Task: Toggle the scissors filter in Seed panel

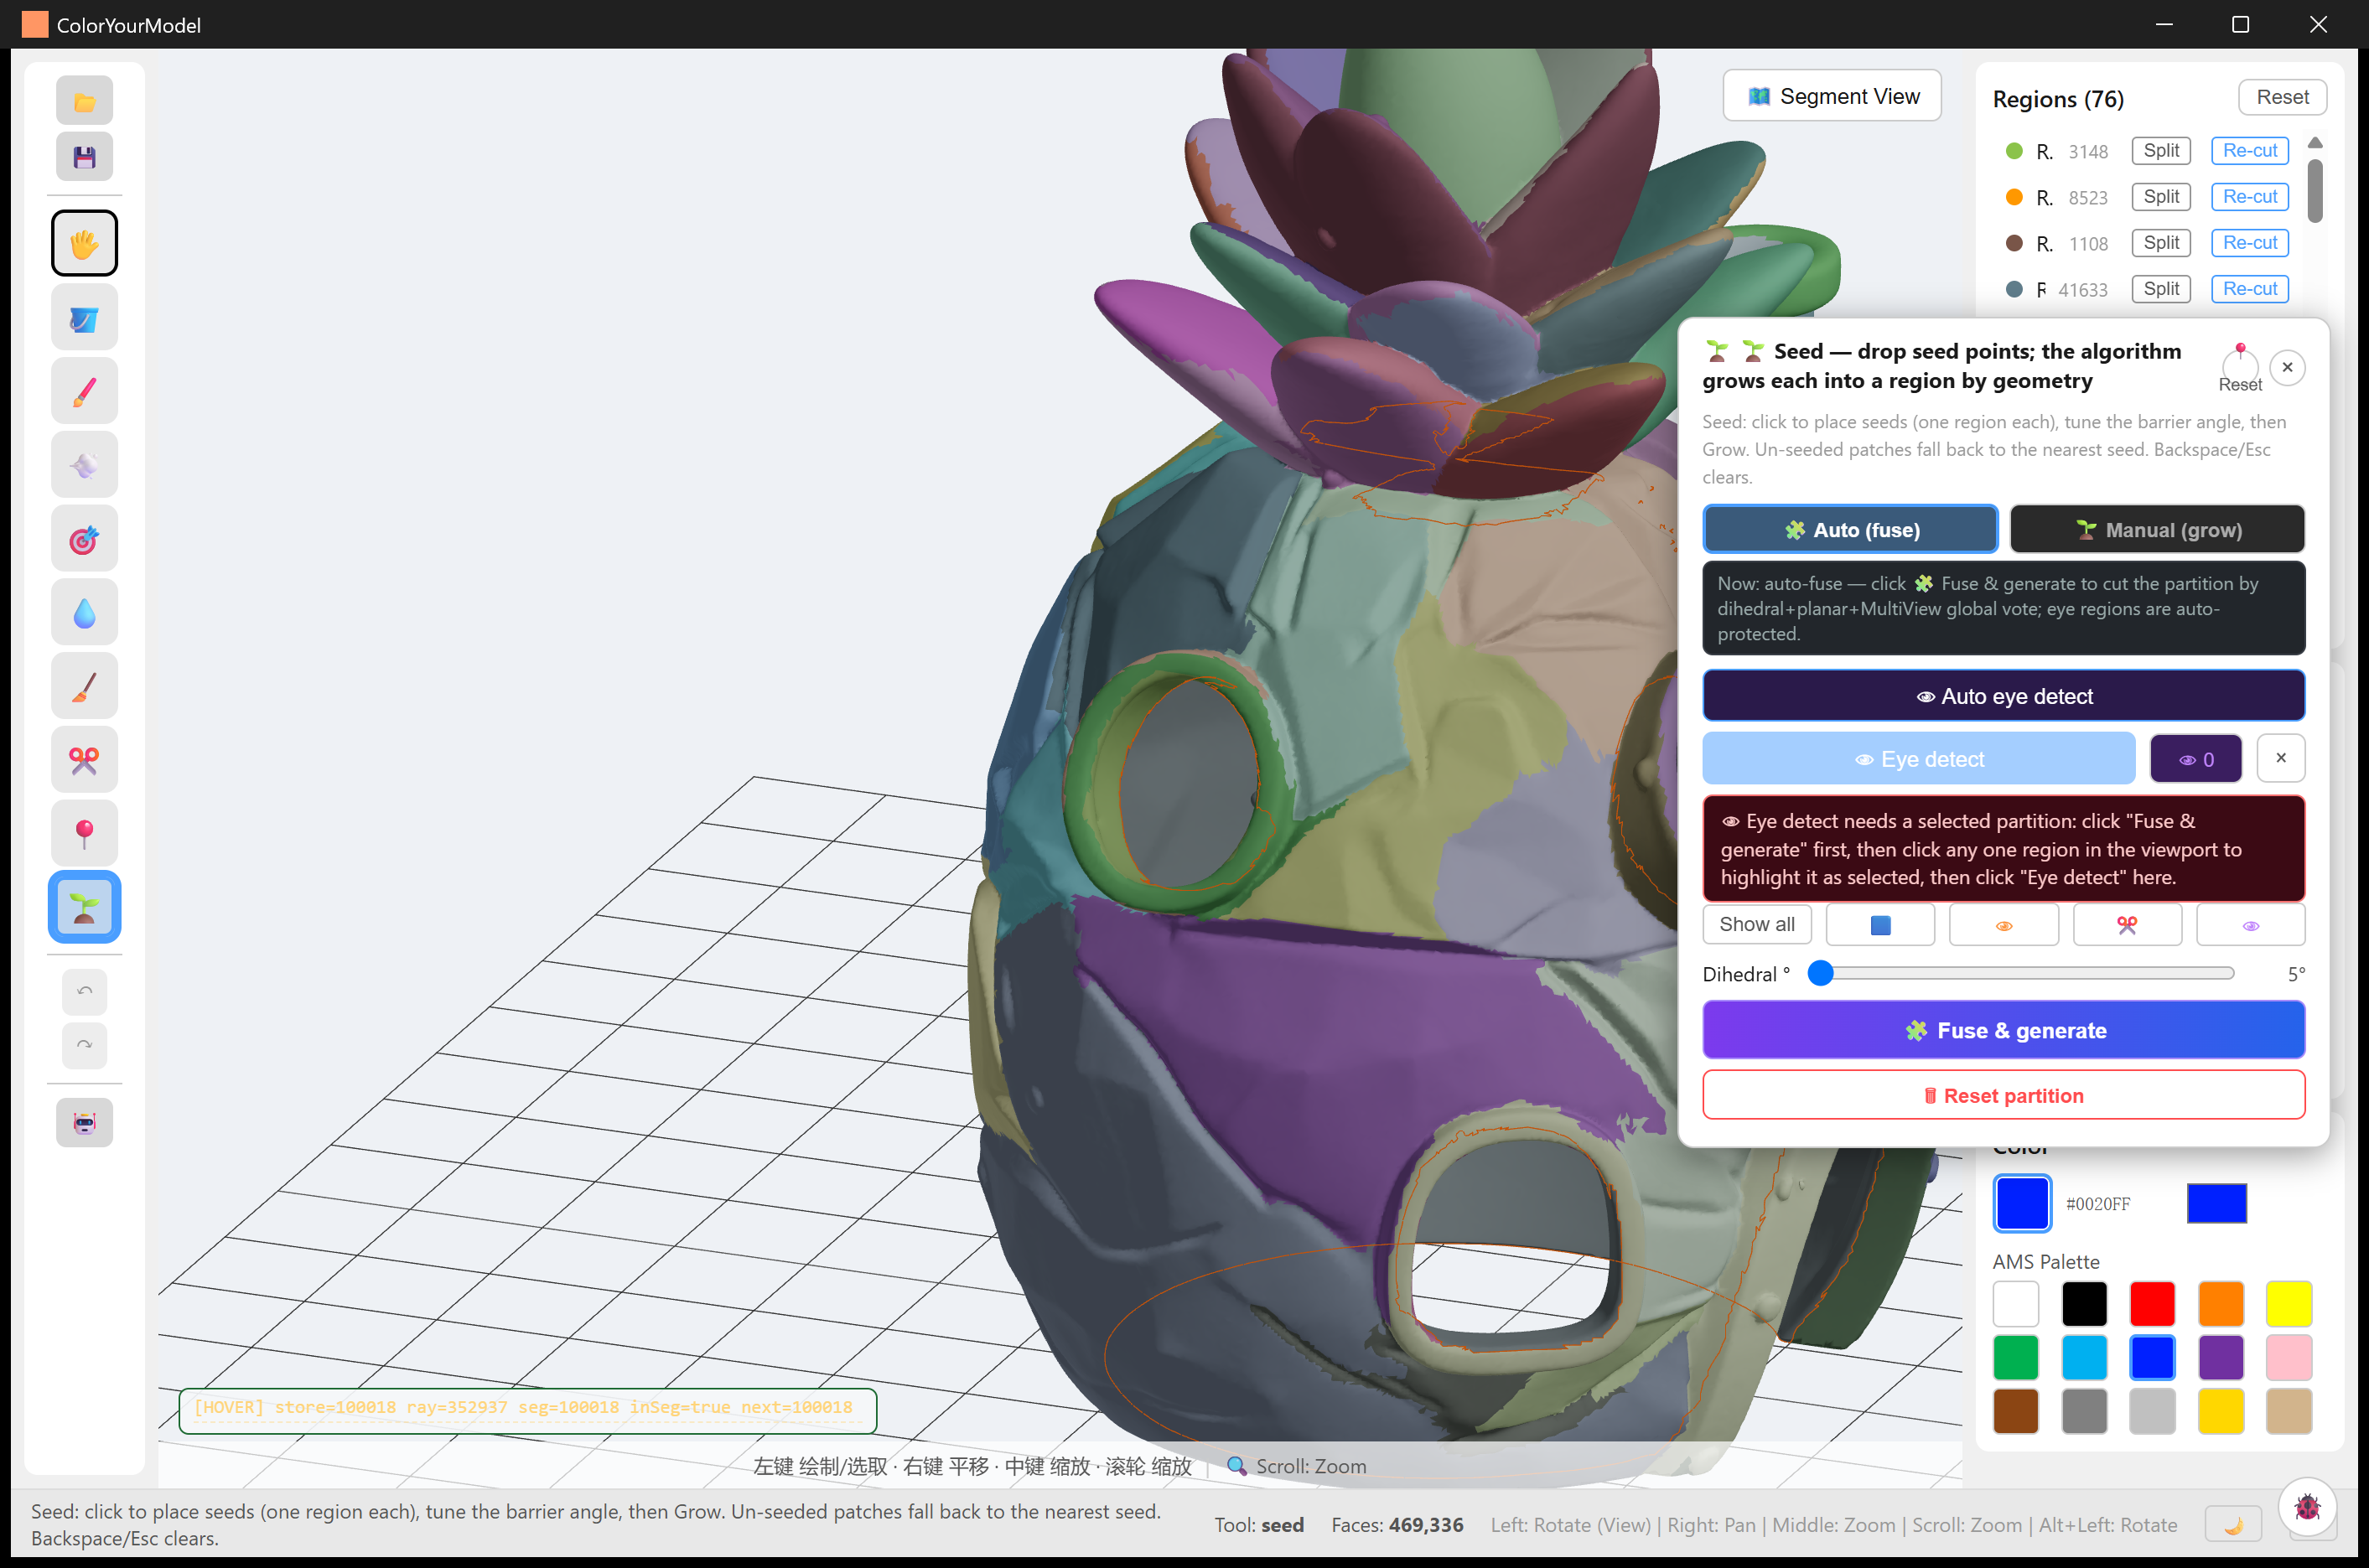Action: (x=2127, y=925)
